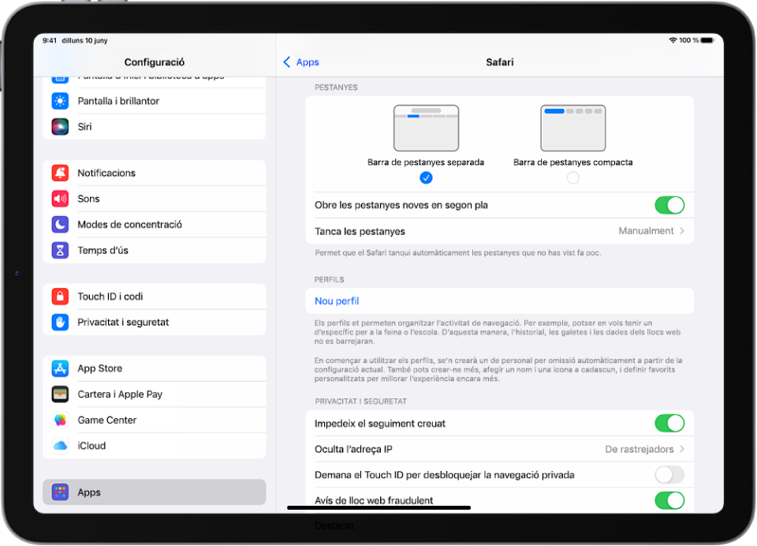Tap the battery status icon
Viewport: 757px width, 546px height.
[708, 40]
